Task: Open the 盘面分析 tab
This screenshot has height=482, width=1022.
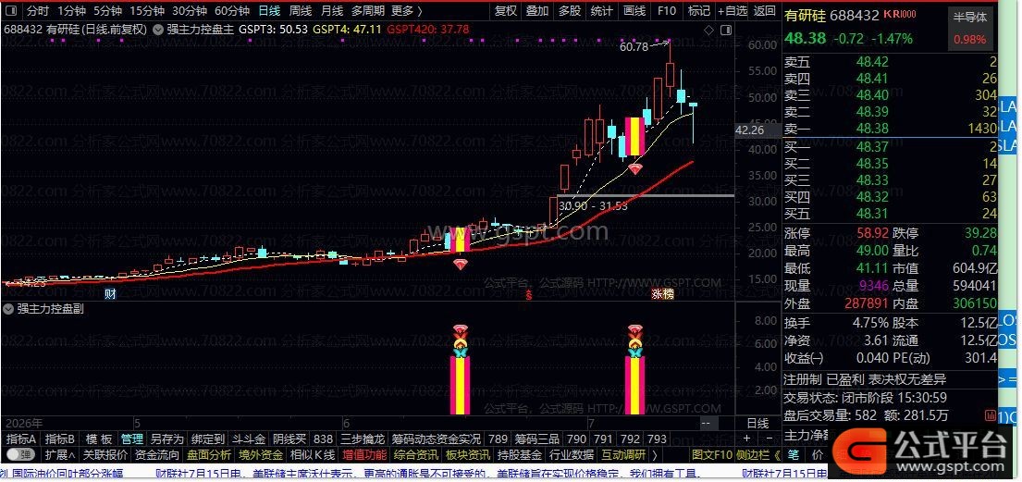Action: click(x=209, y=454)
